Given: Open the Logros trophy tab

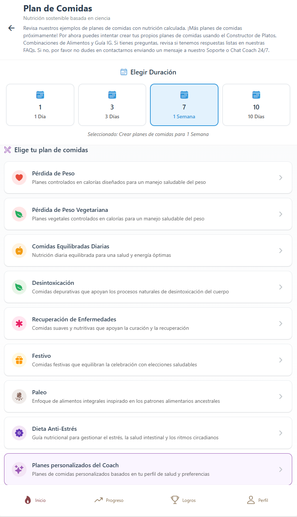Looking at the screenshot, I should tap(183, 500).
